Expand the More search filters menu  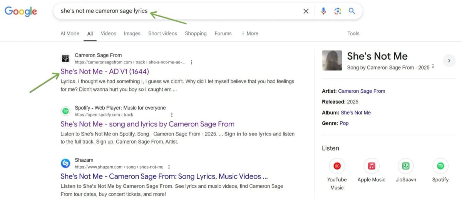coord(250,33)
